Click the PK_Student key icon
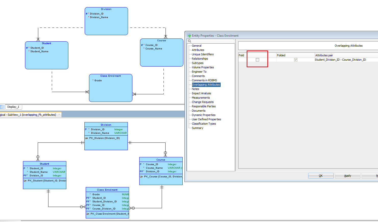Viewport: 378px width, 222px height. coord(25,181)
